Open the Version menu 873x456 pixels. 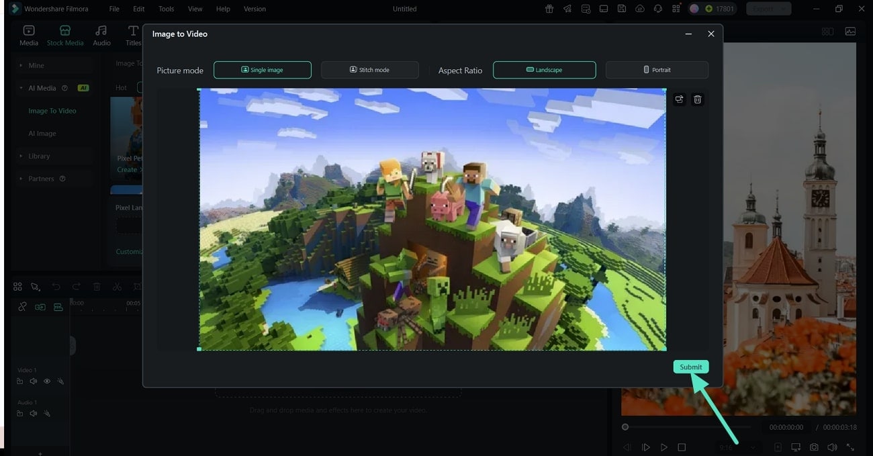[255, 9]
